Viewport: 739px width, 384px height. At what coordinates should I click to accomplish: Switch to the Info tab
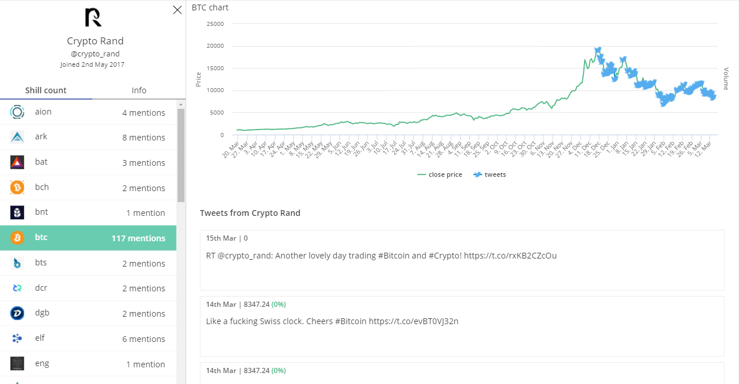[x=139, y=90]
